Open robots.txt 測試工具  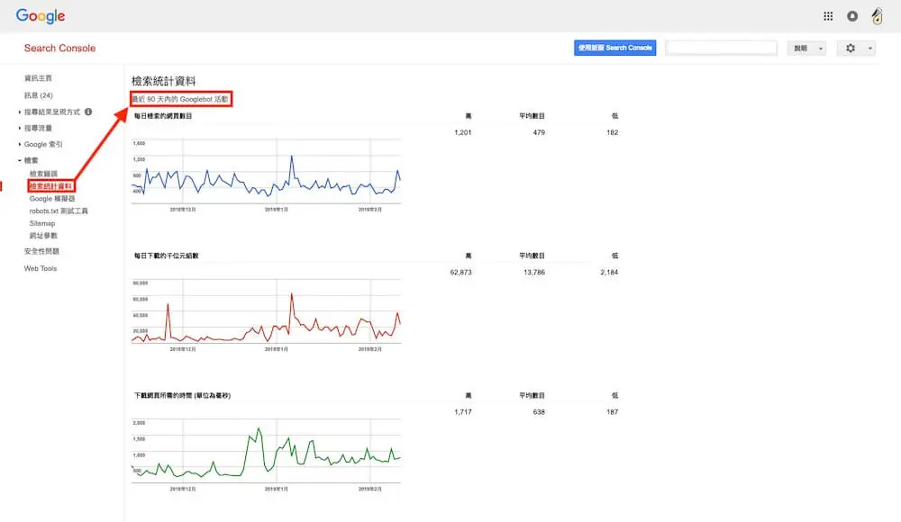pyautogui.click(x=59, y=211)
